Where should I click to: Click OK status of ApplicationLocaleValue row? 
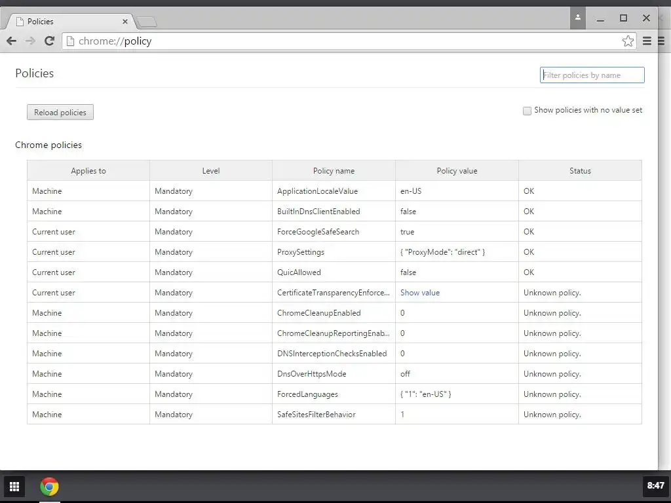[529, 191]
